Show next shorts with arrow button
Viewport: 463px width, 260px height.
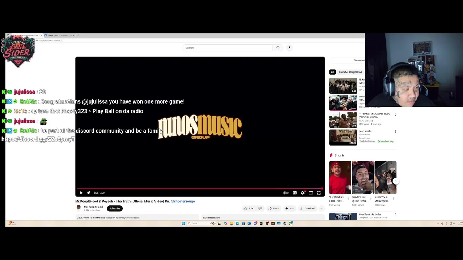[396, 181]
